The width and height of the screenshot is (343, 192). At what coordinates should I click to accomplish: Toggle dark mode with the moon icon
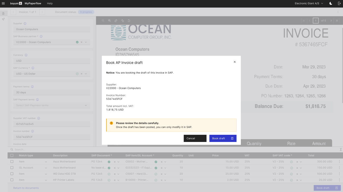[331, 3]
